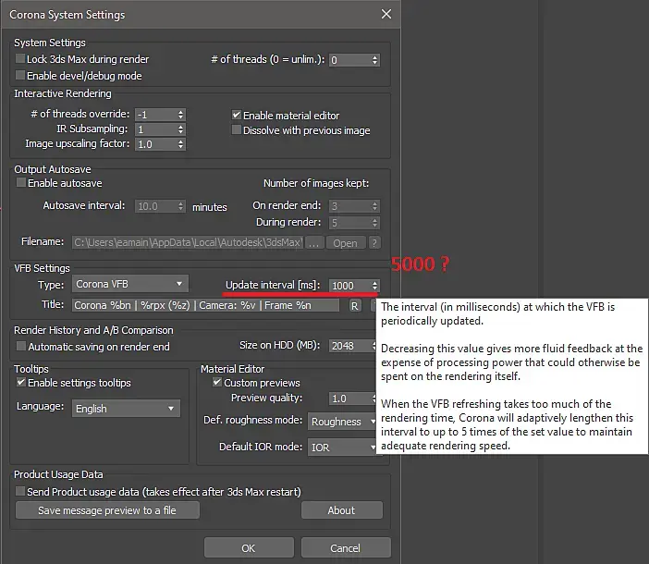This screenshot has width=649, height=564.
Task: Click Preview quality value field
Action: [x=350, y=398]
